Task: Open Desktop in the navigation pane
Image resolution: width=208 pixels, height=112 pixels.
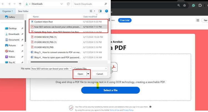Action: click(x=12, y=28)
